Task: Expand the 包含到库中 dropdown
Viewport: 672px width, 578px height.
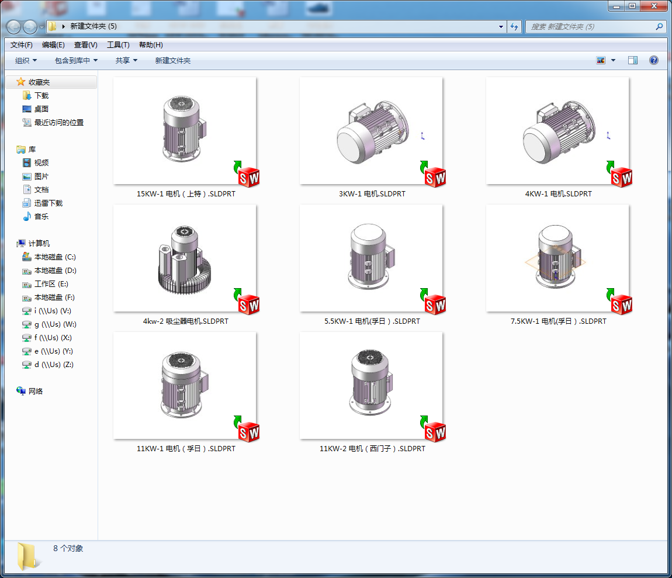Action: [77, 60]
